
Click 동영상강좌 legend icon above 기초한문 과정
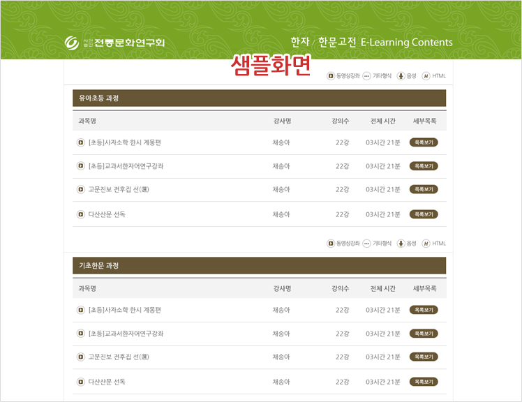[x=331, y=244]
